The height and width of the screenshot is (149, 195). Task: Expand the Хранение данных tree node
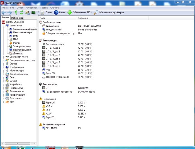(4, 74)
